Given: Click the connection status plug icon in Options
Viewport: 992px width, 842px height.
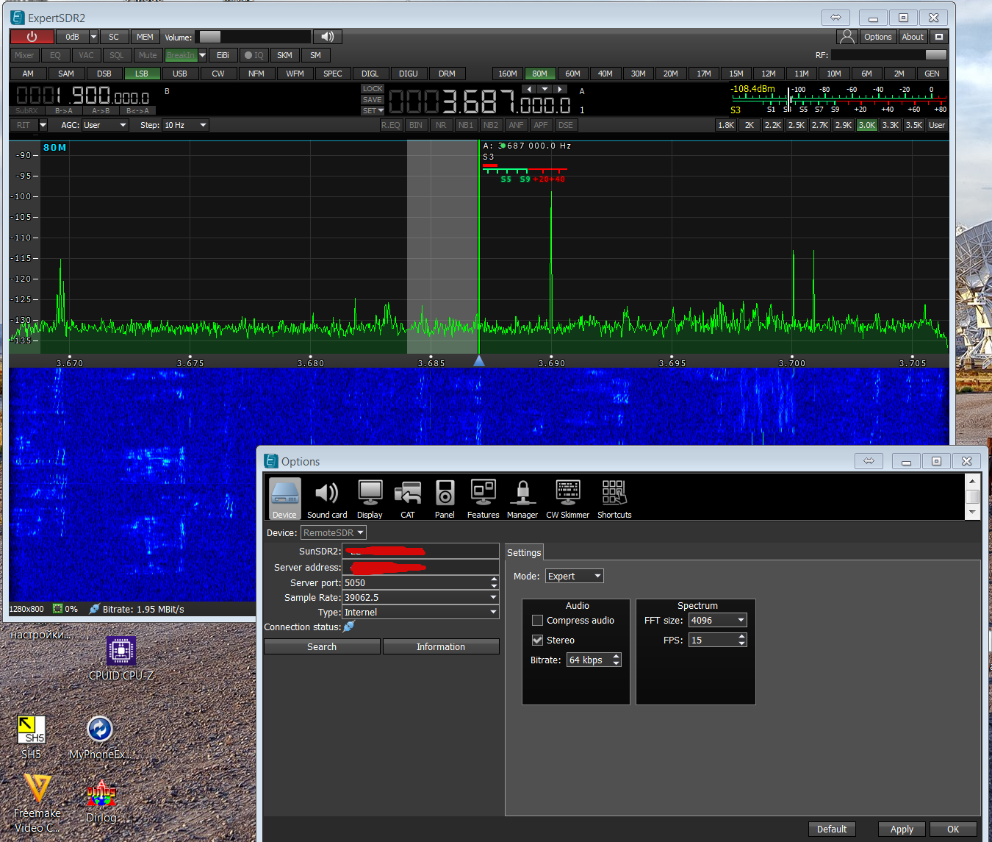Looking at the screenshot, I should pyautogui.click(x=349, y=627).
